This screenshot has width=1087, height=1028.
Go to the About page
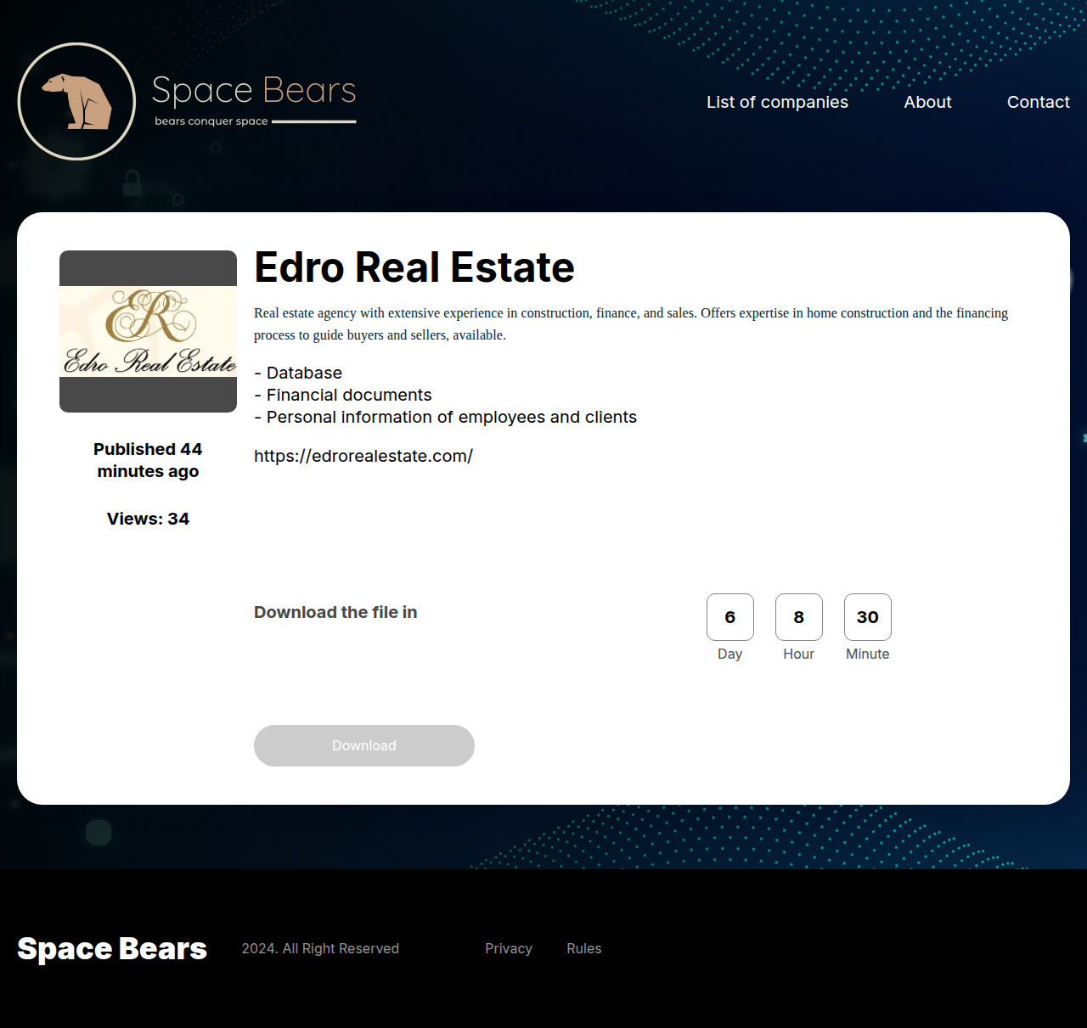[927, 102]
